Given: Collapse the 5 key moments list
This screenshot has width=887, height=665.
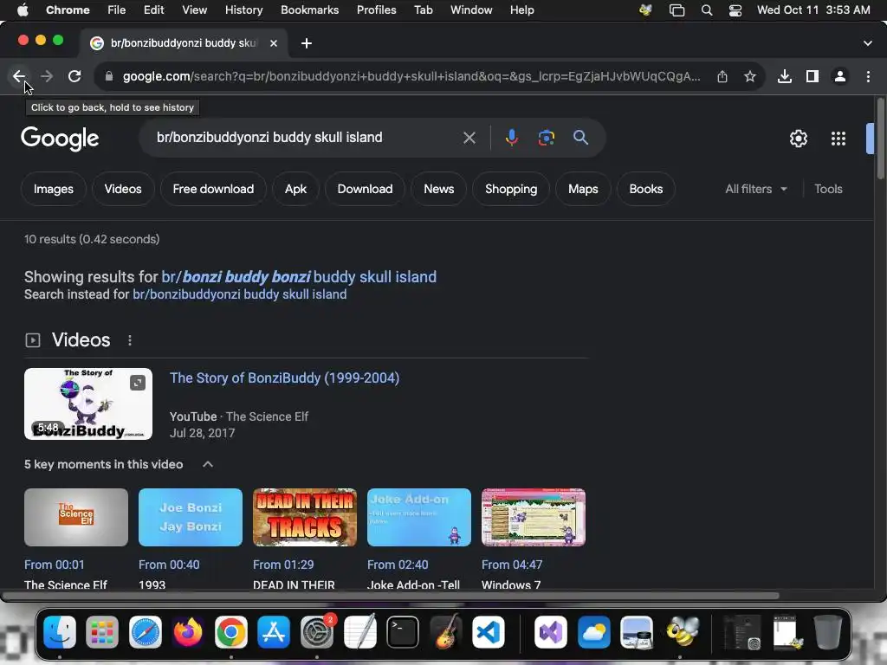Looking at the screenshot, I should click(208, 464).
